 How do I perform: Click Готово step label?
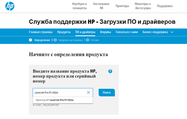click(x=94, y=40)
